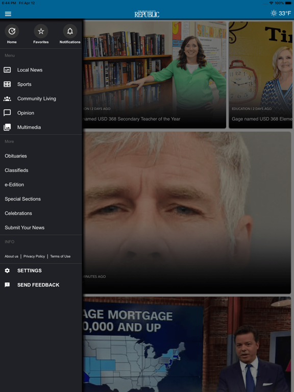Open the Notifications bell icon
294x392 pixels.
pos(70,31)
